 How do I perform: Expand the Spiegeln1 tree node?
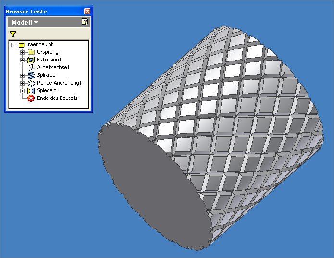pyautogui.click(x=23, y=91)
